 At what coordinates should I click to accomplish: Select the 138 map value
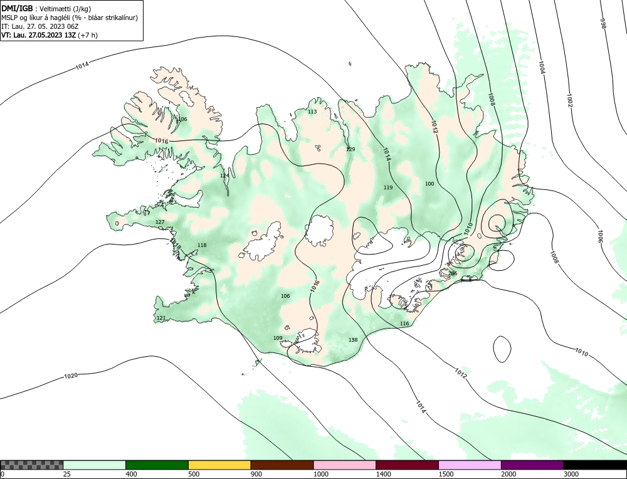click(352, 340)
